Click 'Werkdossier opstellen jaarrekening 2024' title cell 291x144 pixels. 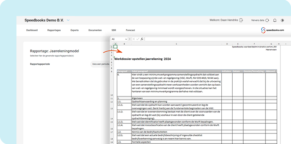coord(143,59)
